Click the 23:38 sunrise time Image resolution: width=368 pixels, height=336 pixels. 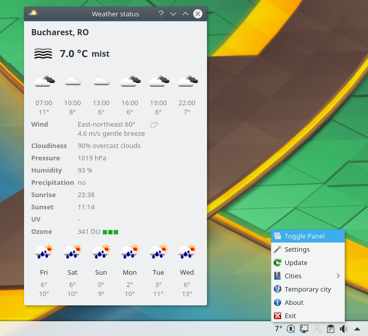click(x=86, y=195)
